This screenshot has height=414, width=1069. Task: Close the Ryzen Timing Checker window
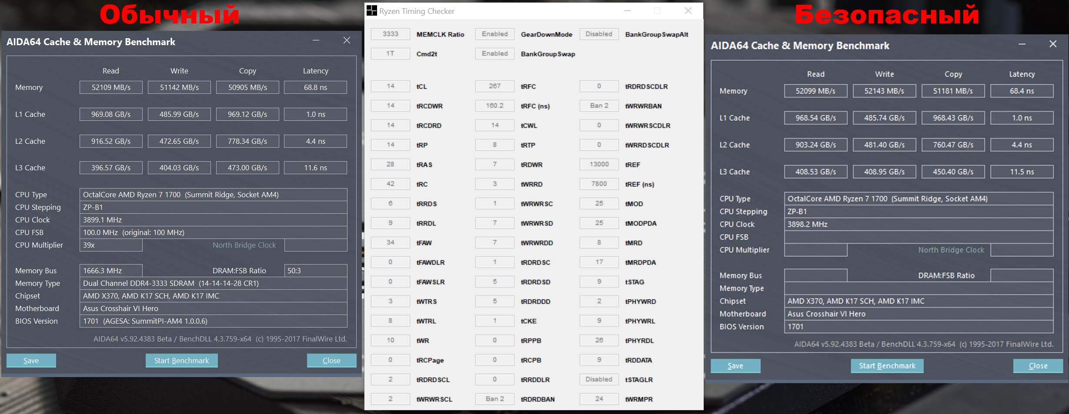[688, 11]
